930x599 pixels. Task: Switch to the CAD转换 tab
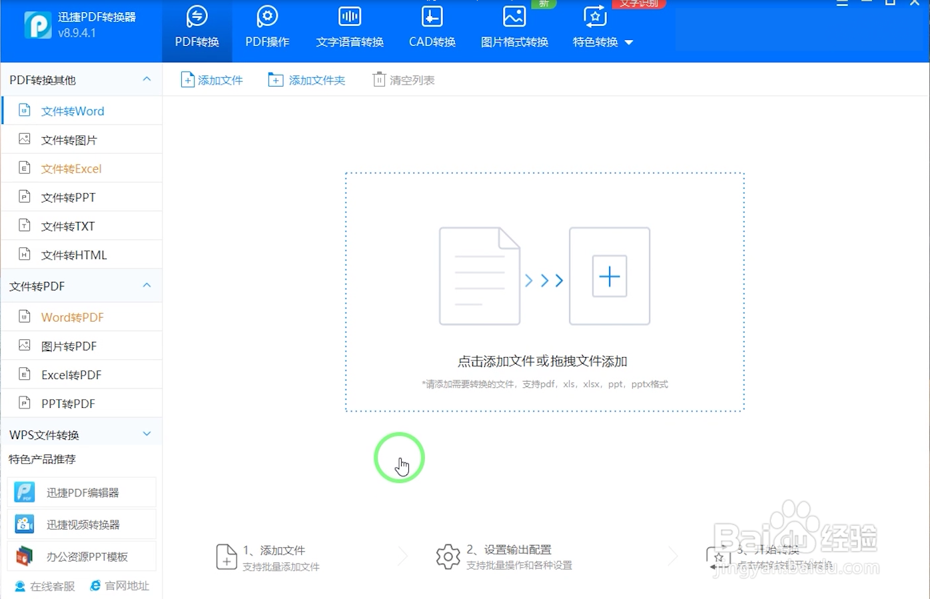432,29
